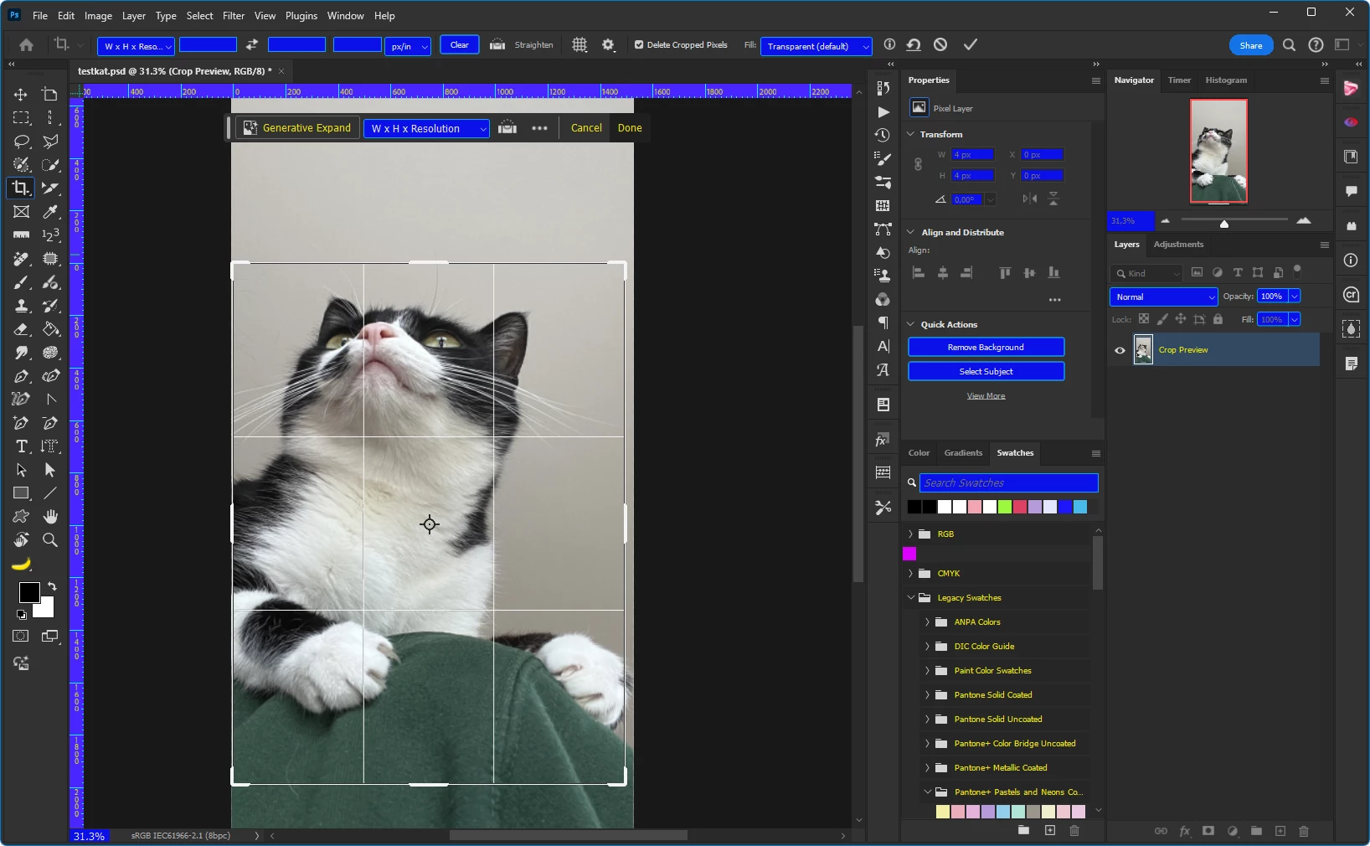
Task: Select the Rectangular Marquee tool
Action: [x=21, y=118]
